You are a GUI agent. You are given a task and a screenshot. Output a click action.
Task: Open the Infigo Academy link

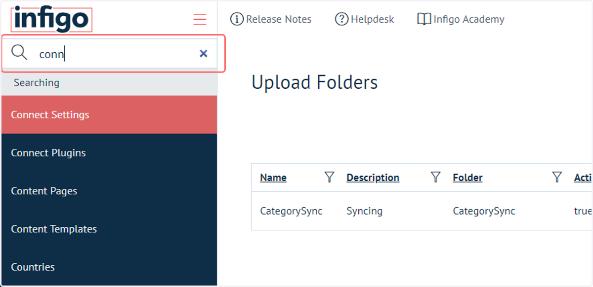point(469,19)
